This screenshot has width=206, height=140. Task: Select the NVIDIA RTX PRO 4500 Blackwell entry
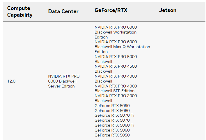click(x=116, y=69)
